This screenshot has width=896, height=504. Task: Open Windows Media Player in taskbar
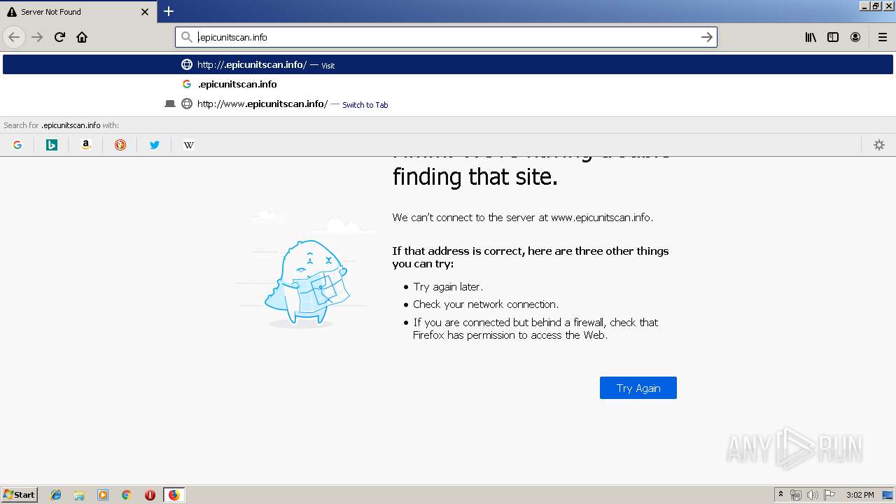pos(103,495)
